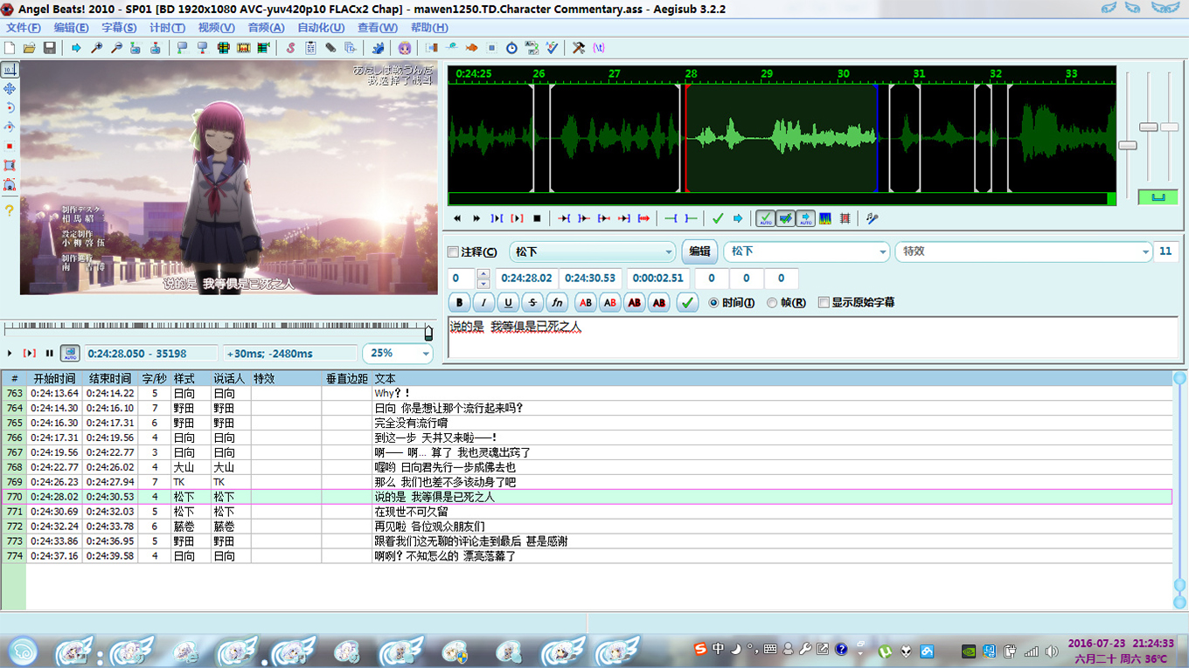Click the video seek bar handle

[x=428, y=332]
